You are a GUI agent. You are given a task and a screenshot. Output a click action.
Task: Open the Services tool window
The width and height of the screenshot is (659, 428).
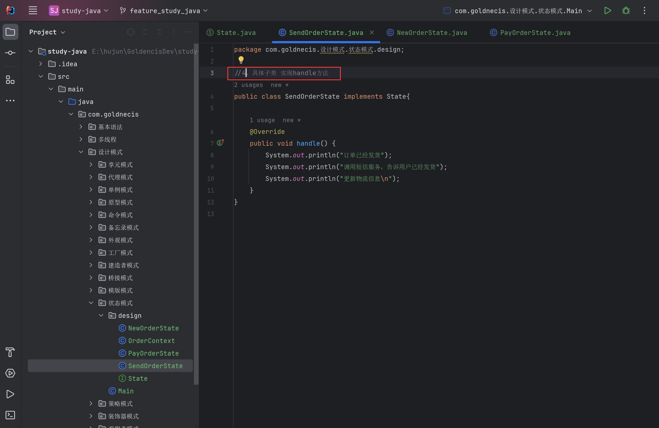(10, 373)
